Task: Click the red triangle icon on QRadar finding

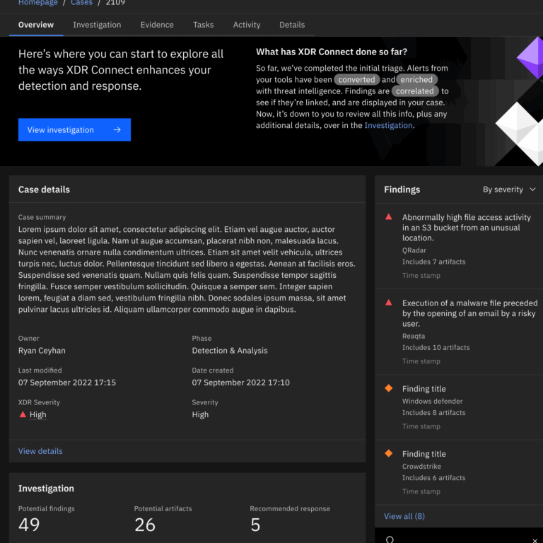Action: 389,217
